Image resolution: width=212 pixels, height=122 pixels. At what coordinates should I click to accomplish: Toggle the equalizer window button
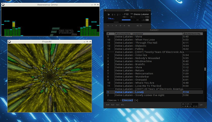click(x=144, y=20)
